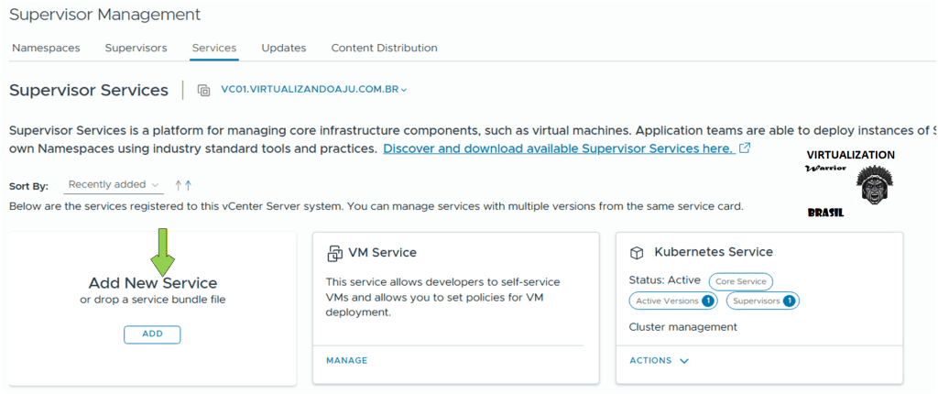The image size is (938, 394).
Task: Click the Core Service tag on Kubernetes card
Action: pyautogui.click(x=740, y=281)
